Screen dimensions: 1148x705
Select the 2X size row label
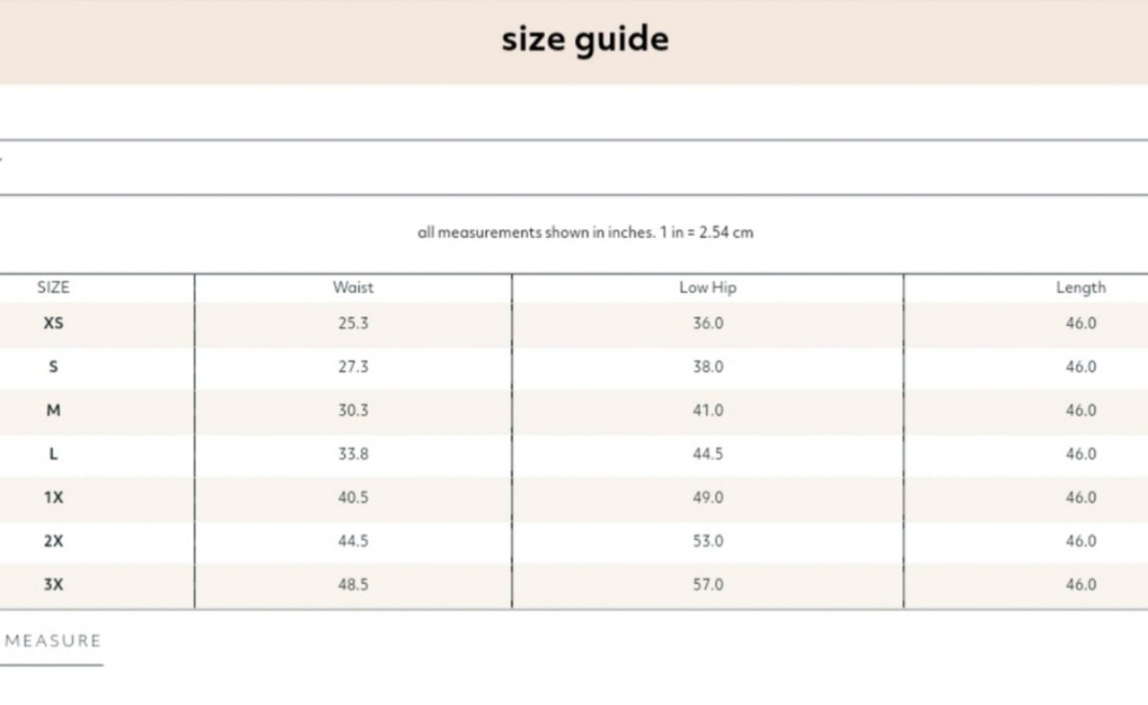(x=53, y=541)
